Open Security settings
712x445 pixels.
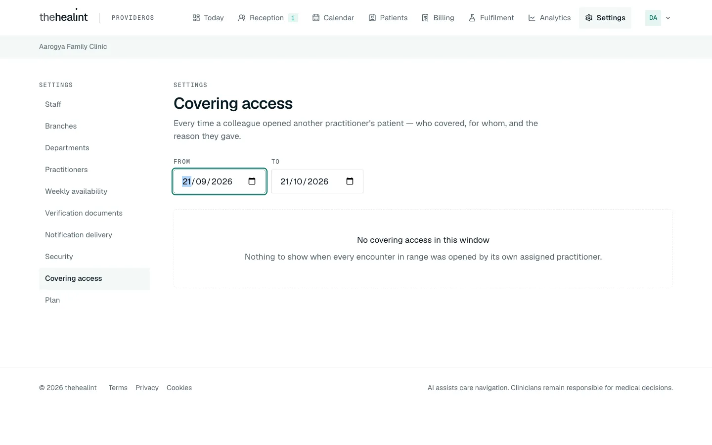tap(94, 257)
